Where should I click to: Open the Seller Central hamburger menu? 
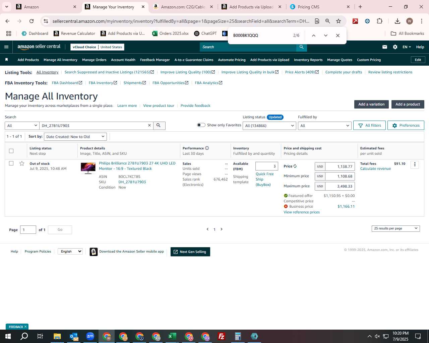tap(6, 47)
